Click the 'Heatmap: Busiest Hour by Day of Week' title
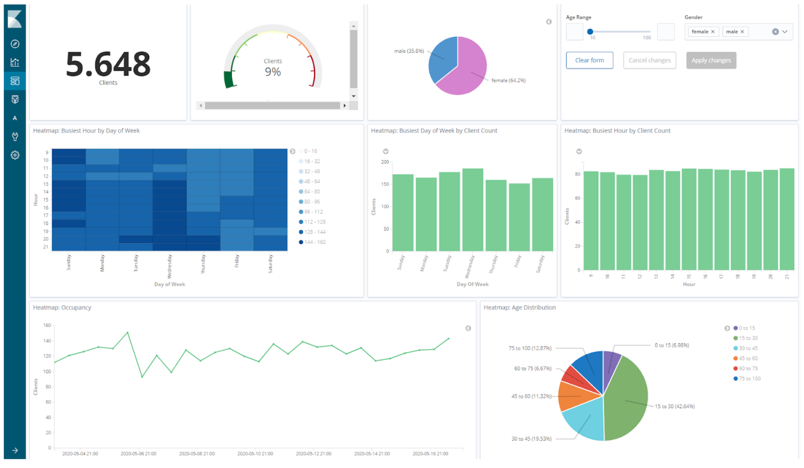804x468 pixels. (86, 131)
